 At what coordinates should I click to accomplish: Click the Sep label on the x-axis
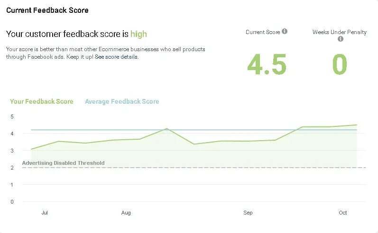(248, 213)
